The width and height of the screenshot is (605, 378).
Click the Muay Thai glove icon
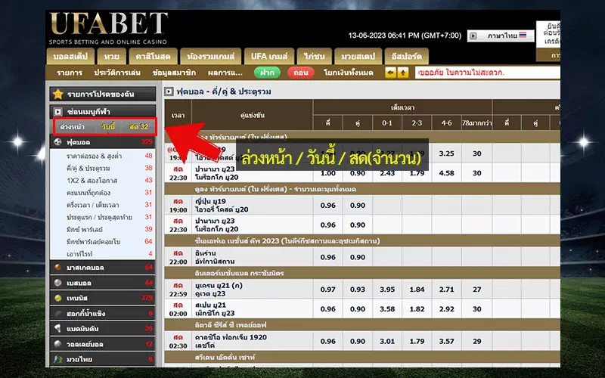click(x=58, y=359)
